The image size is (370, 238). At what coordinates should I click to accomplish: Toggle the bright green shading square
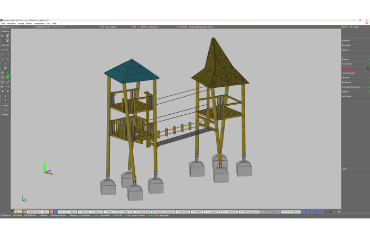click(8, 77)
